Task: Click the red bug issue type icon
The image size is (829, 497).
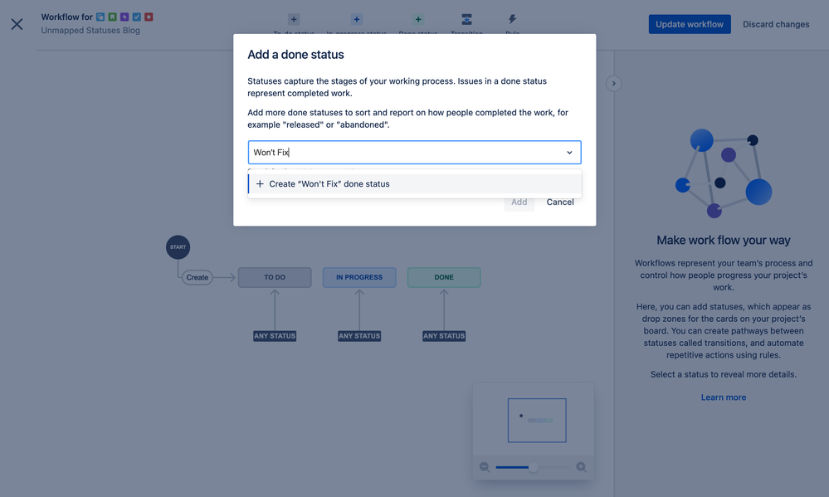Action: [x=149, y=17]
